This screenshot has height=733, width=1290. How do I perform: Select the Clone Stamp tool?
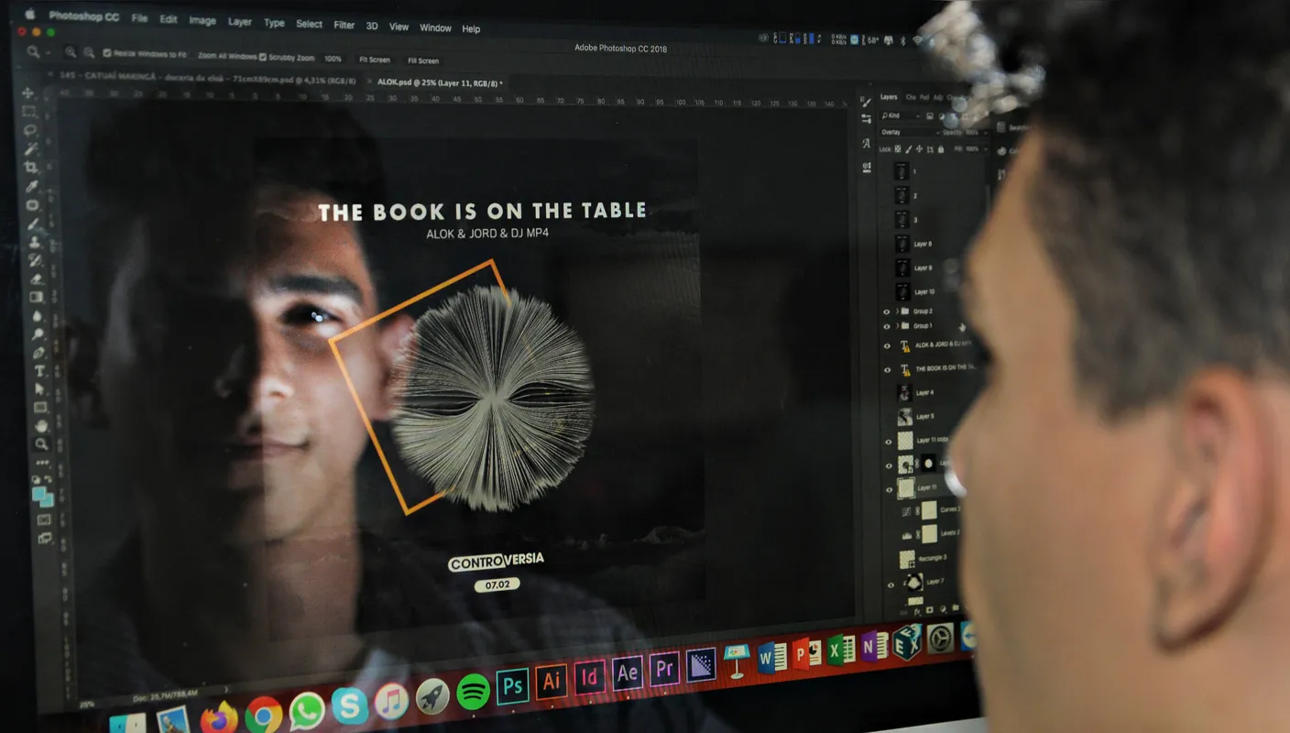tap(35, 242)
